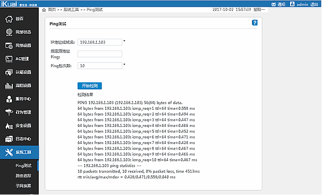Open the 网络状态 globe icon
Screen dimensions: 322x195
9,32
